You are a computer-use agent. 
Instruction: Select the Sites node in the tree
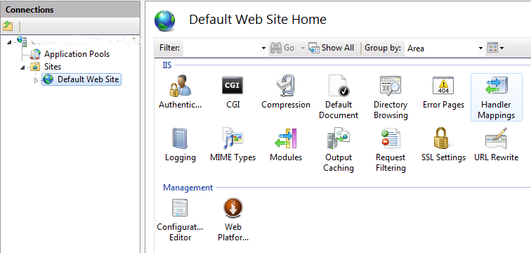click(x=53, y=67)
